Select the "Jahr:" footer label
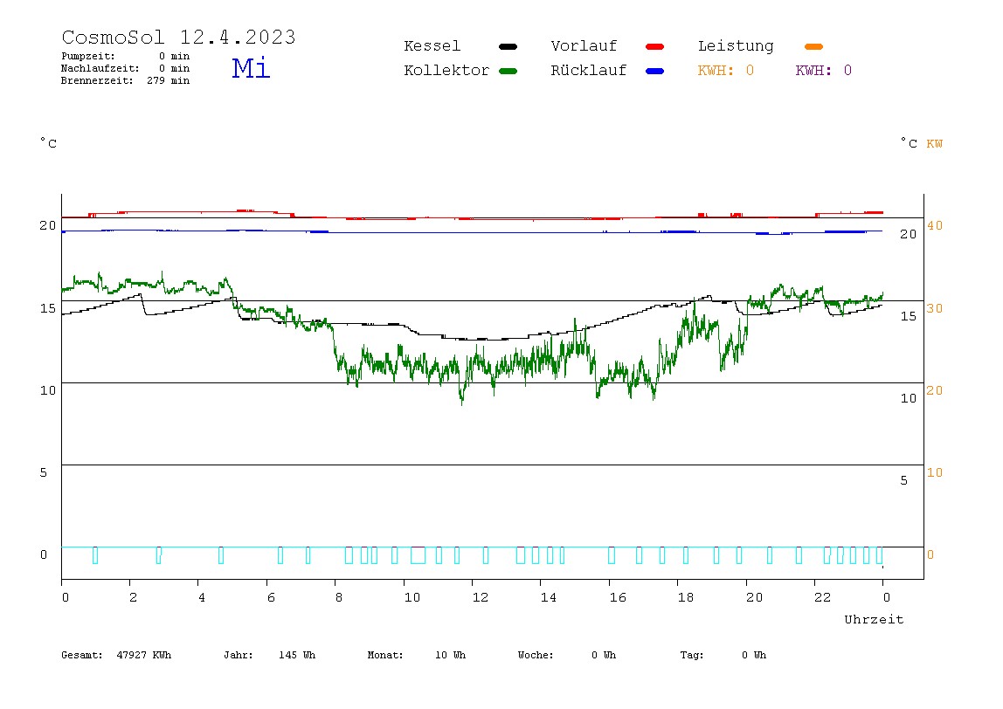1003x709 pixels. (x=238, y=655)
